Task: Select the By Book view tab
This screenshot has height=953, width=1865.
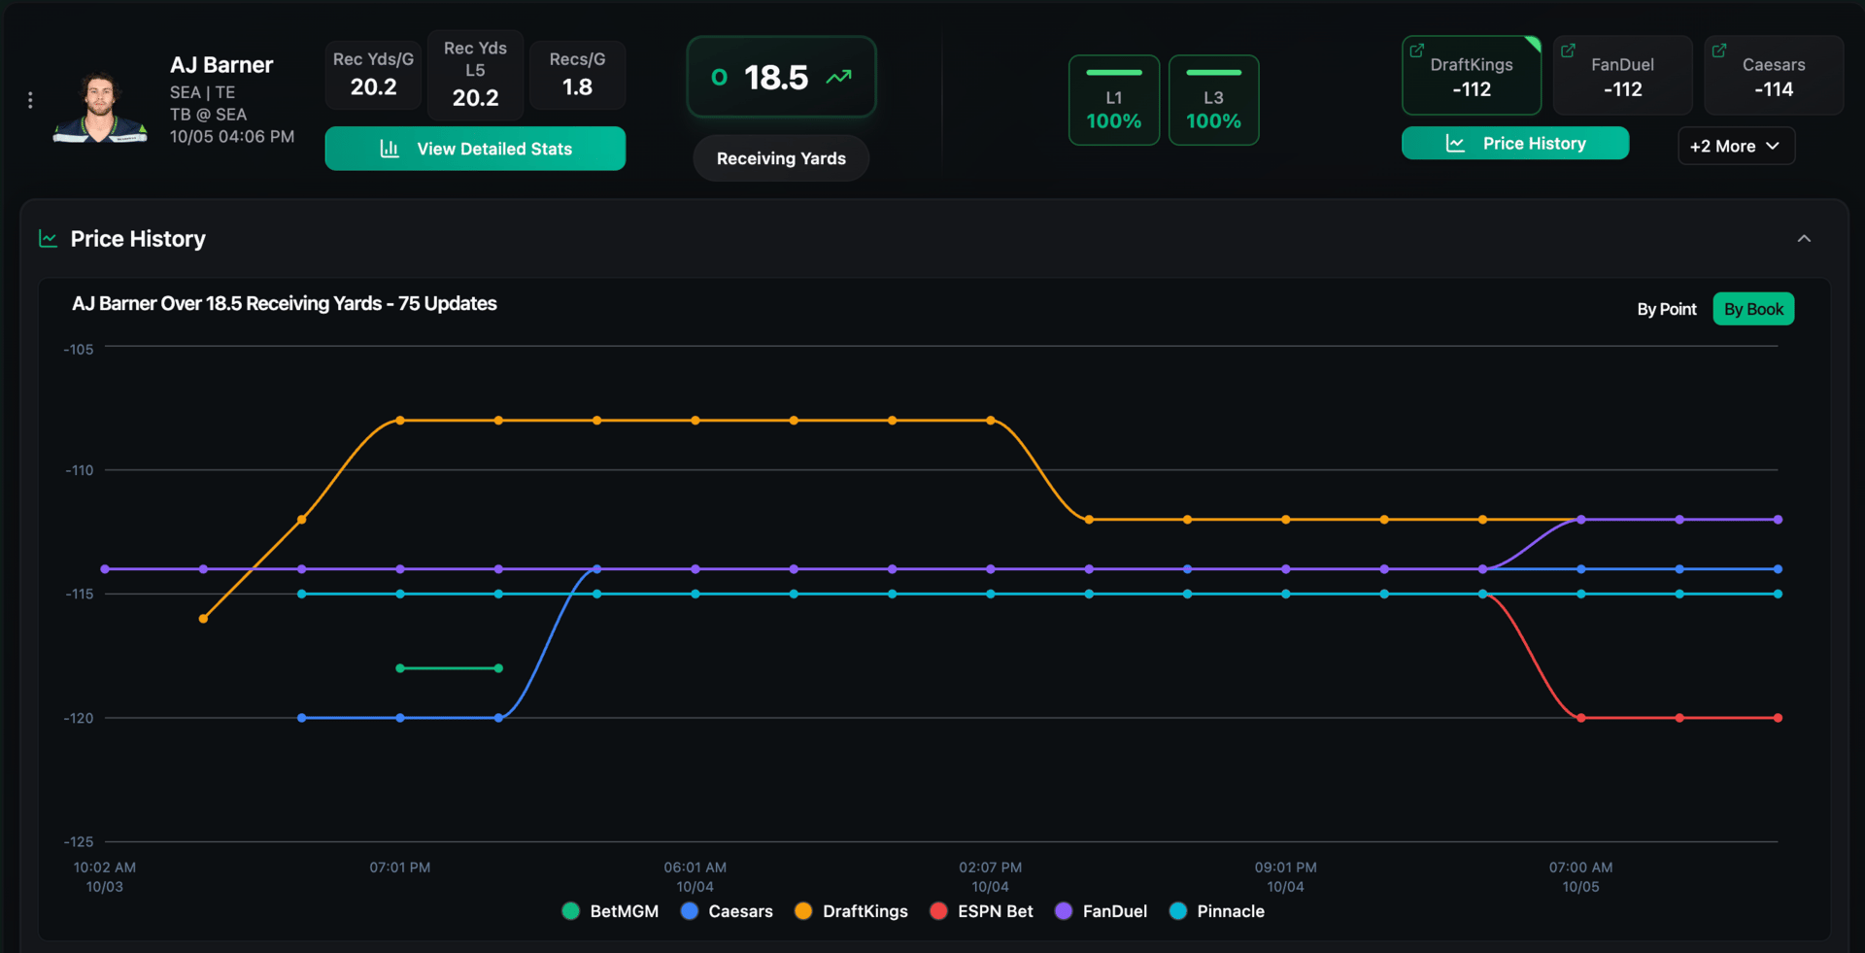Action: click(1753, 309)
